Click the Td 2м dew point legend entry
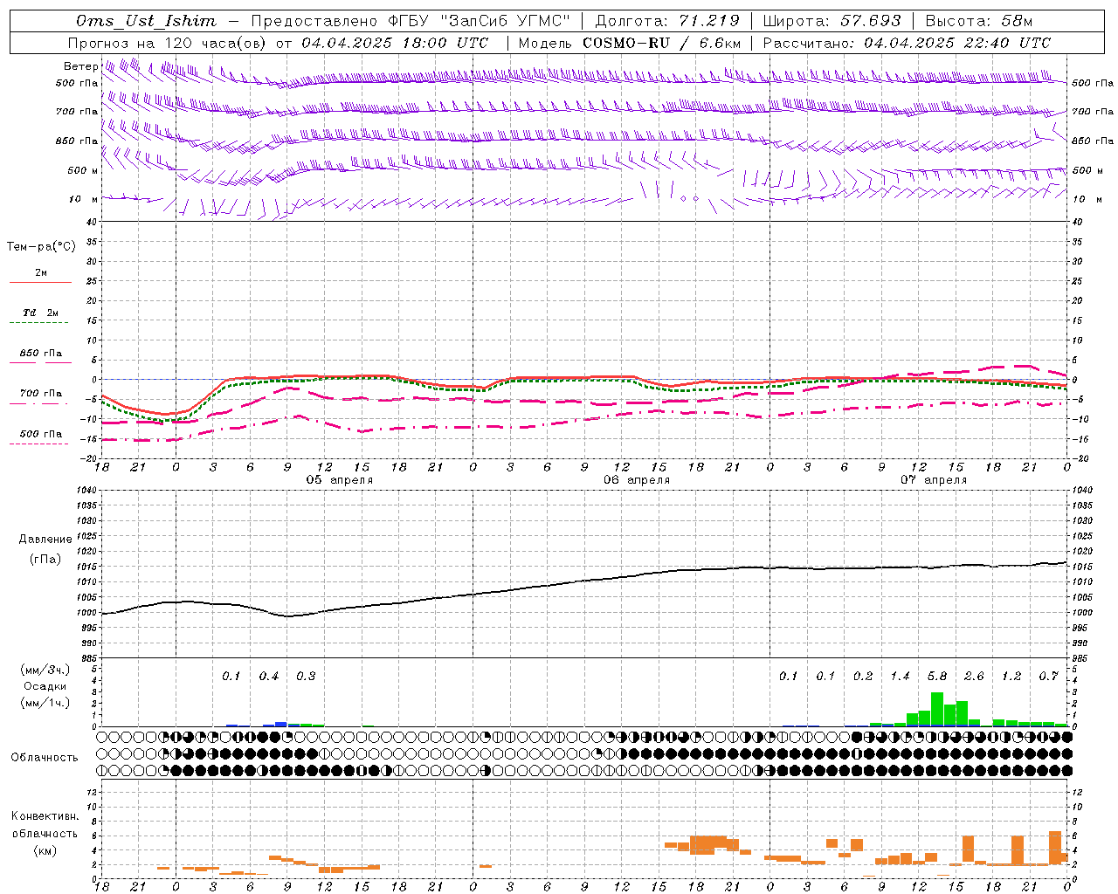 [x=41, y=313]
